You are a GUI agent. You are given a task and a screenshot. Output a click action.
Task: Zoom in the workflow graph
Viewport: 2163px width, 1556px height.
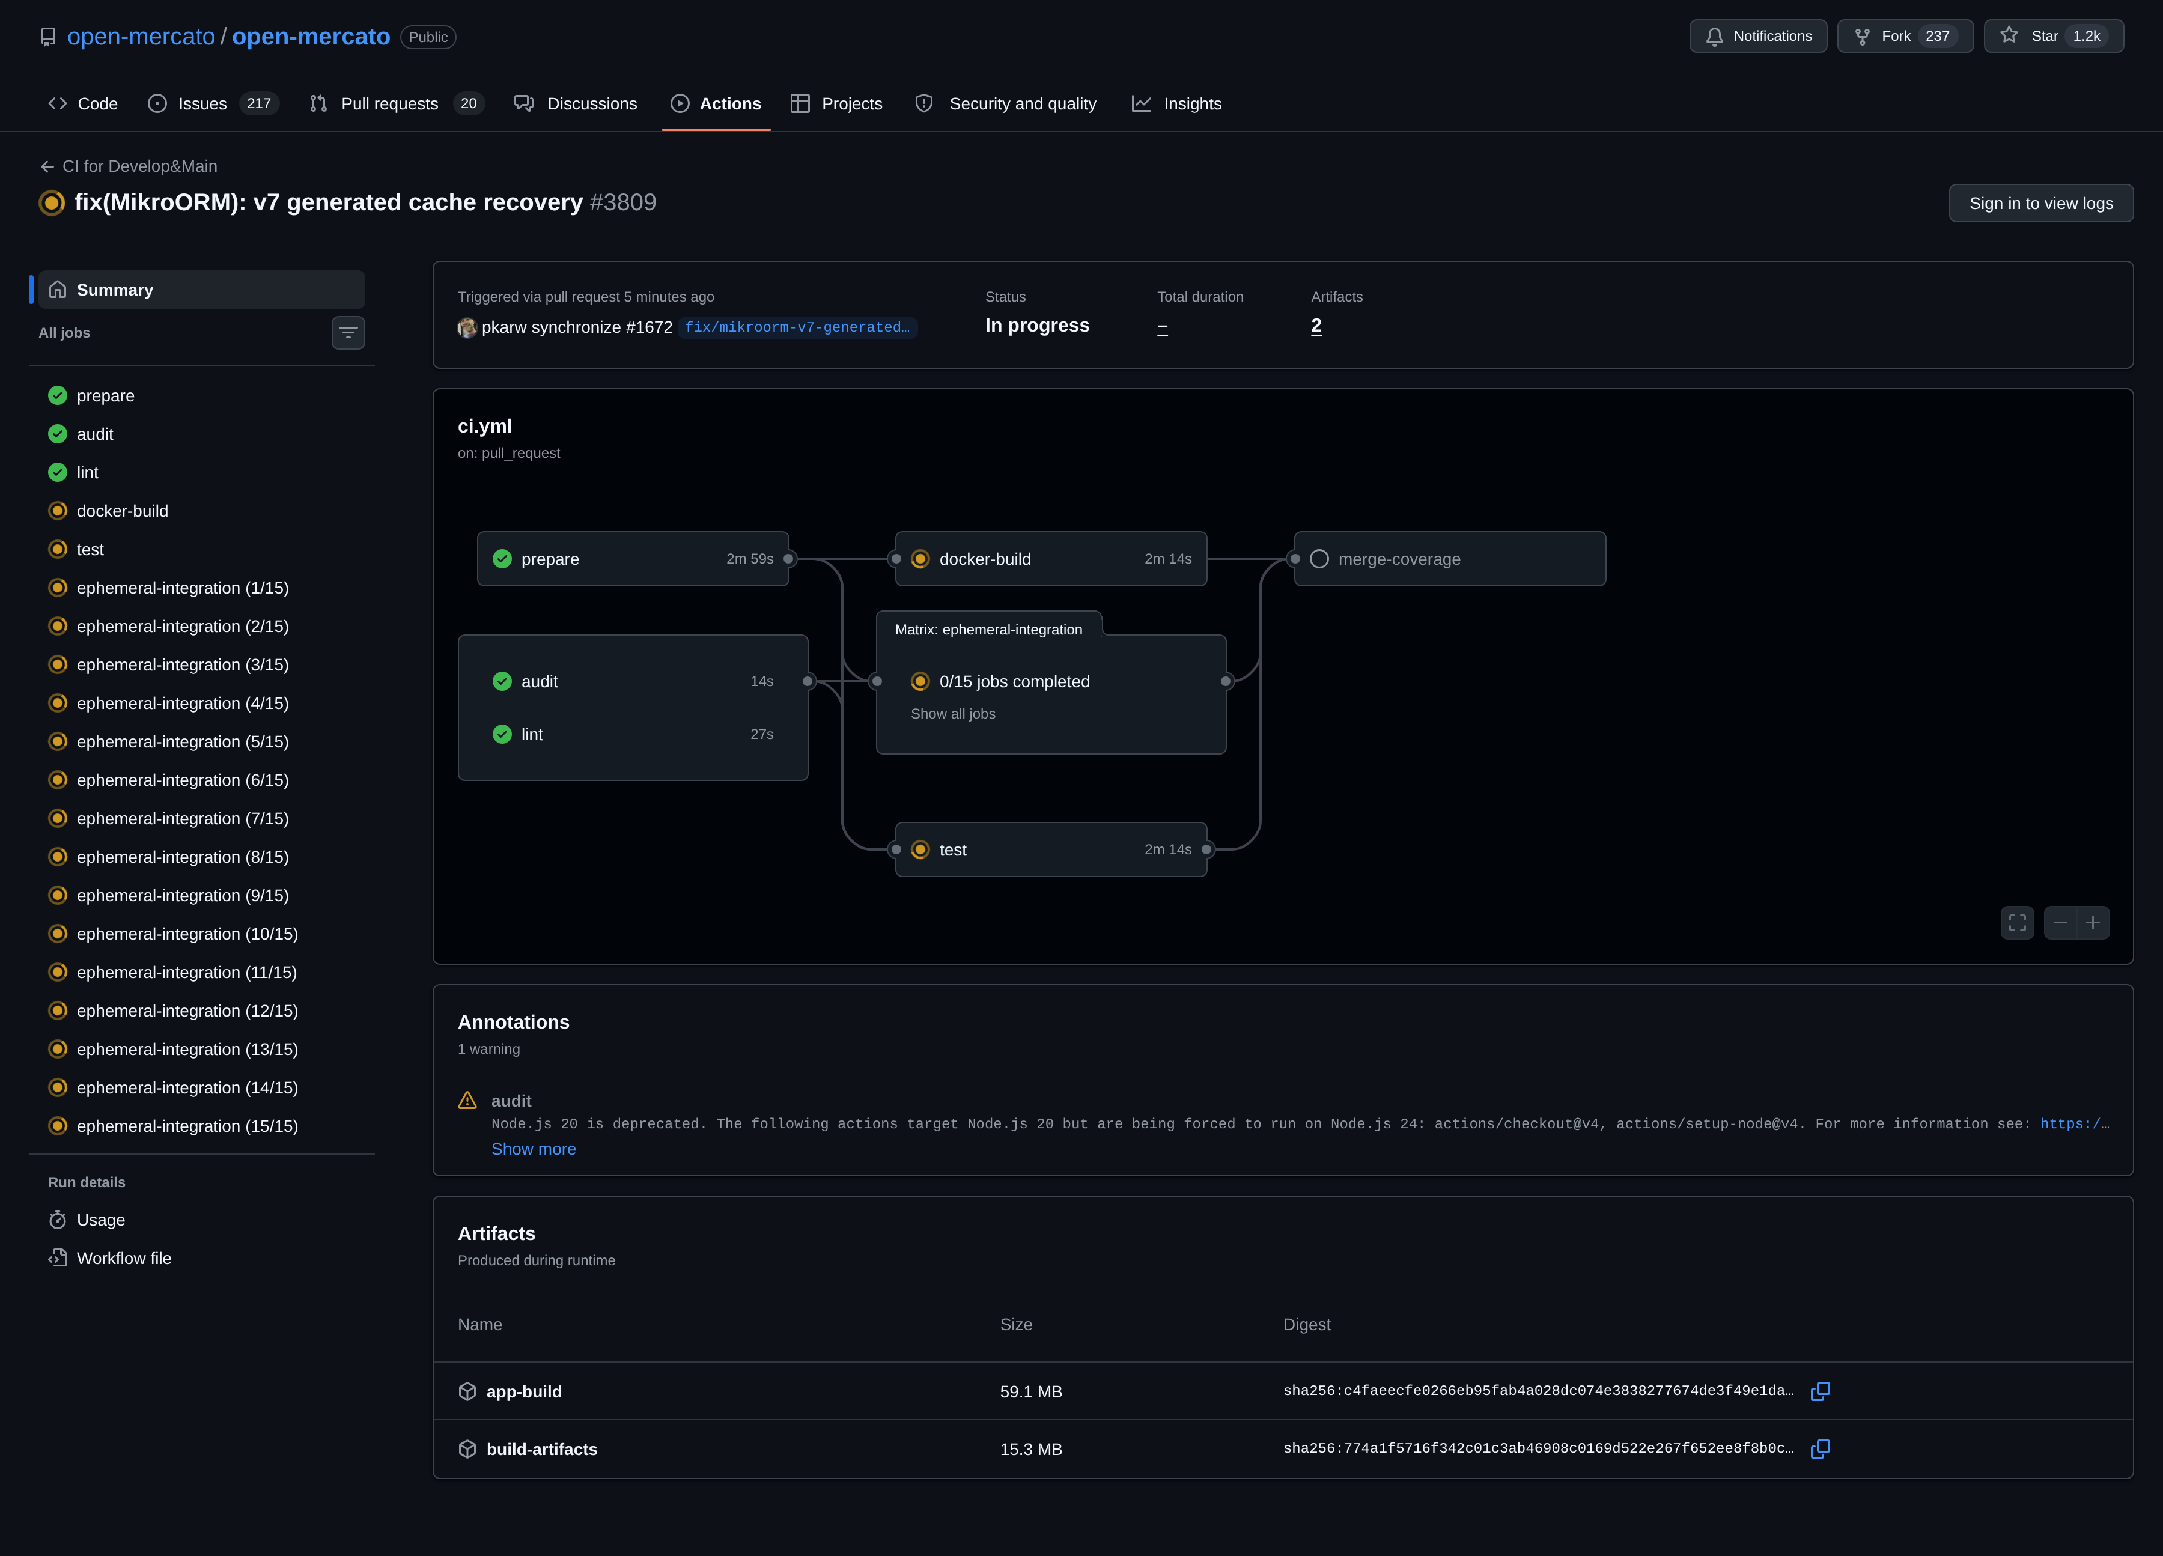point(2093,923)
